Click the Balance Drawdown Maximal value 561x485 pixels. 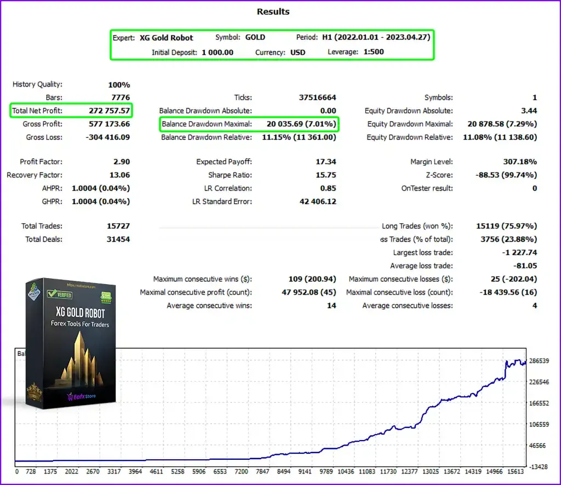(301, 124)
